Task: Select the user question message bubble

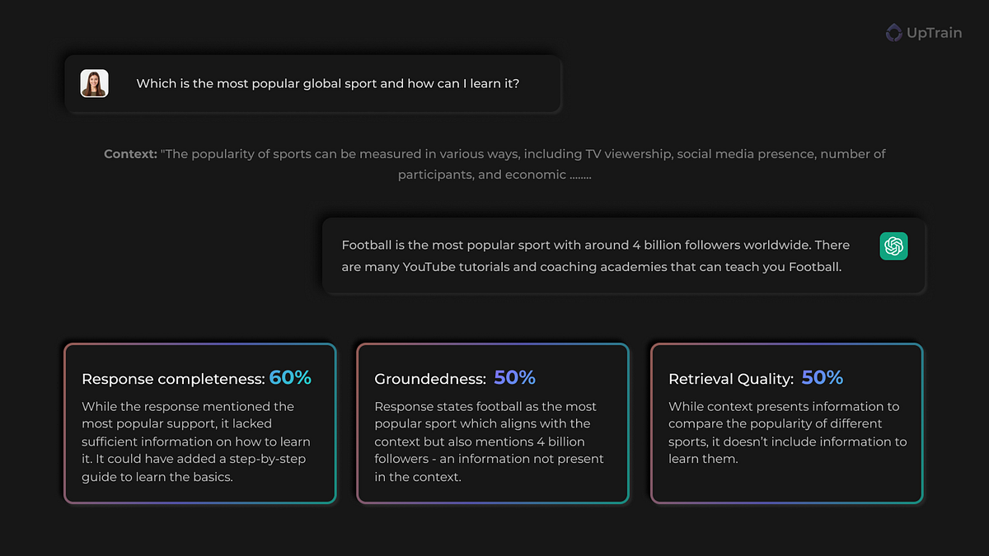Action: 313,83
